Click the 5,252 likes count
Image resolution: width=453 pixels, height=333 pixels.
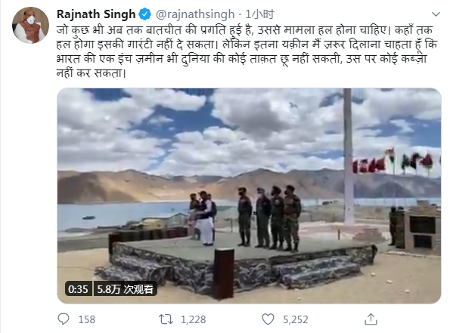(295, 319)
